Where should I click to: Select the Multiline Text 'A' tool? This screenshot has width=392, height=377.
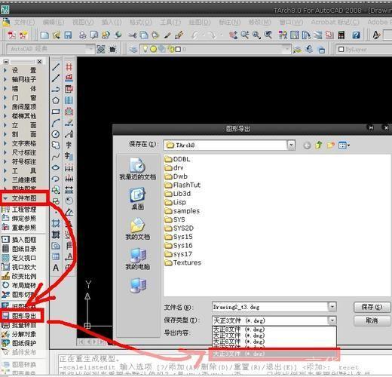tap(56, 268)
